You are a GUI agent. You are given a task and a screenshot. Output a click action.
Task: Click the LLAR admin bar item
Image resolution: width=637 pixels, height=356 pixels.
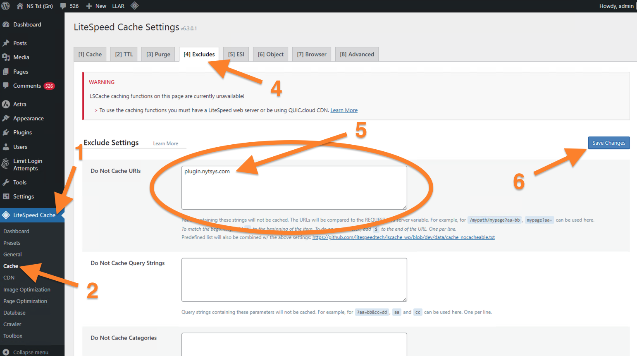click(x=118, y=6)
